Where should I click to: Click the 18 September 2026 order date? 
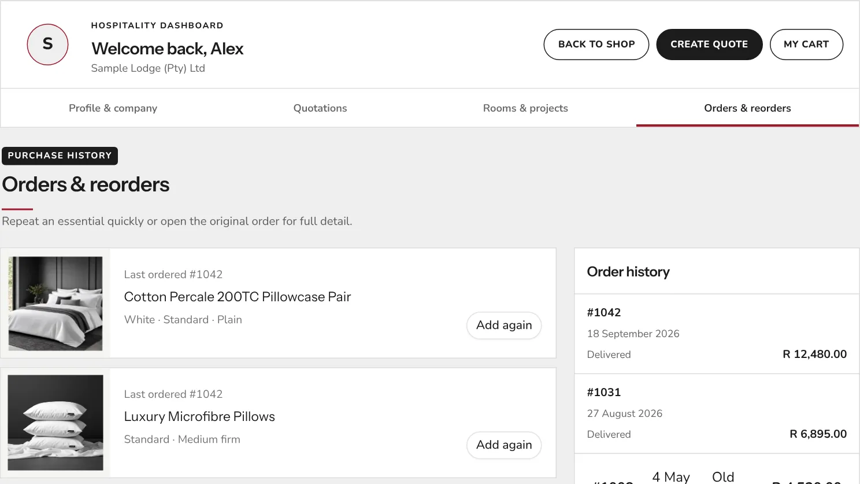[x=633, y=334]
